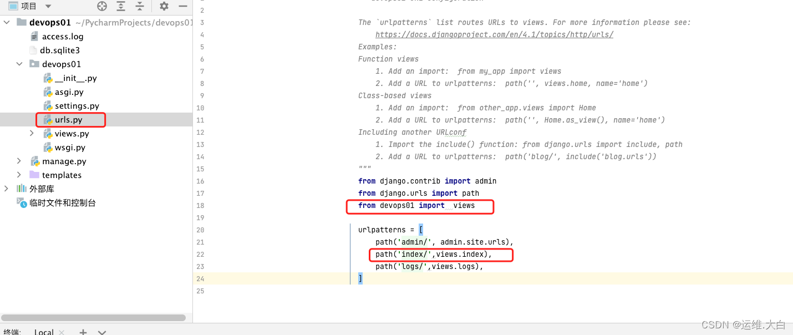Click the wsgi.py Python file icon
Viewport: 793px width, 335px height.
[x=48, y=147]
